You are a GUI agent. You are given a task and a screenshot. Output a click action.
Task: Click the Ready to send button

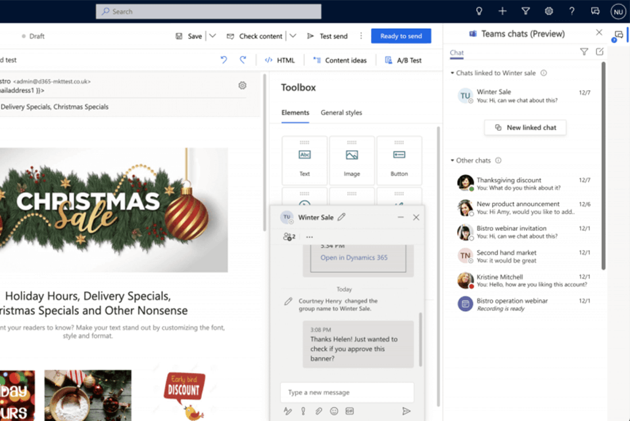[401, 36]
